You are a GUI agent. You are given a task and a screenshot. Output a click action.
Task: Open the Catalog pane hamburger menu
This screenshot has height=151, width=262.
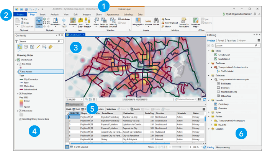click(259, 41)
